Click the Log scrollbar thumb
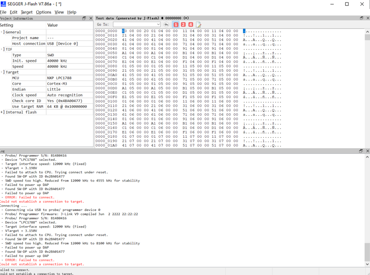This screenshot has width=370, height=275. tap(367, 252)
